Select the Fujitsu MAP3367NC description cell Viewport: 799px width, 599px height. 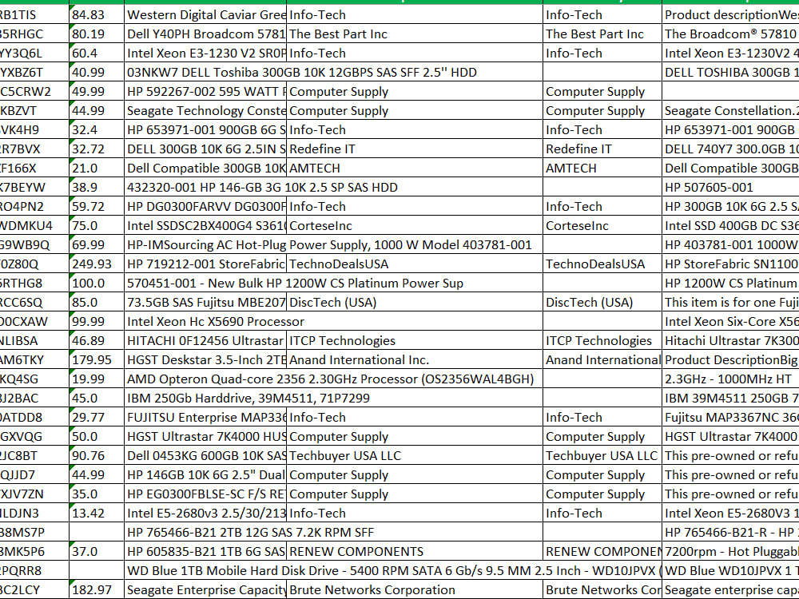(x=730, y=417)
